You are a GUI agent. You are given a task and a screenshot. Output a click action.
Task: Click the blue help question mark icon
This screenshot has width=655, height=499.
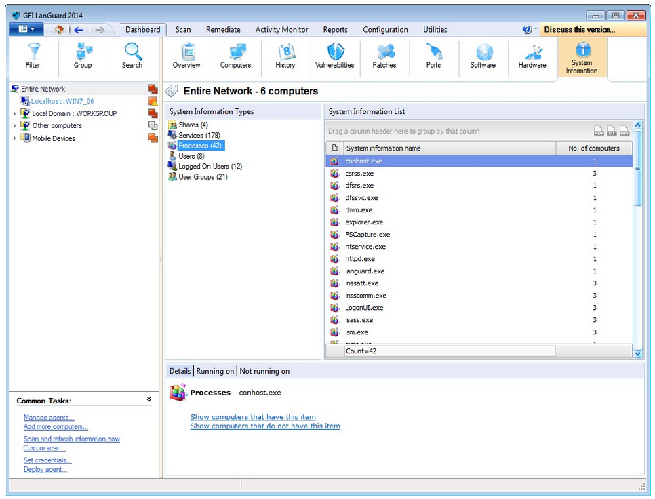coord(527,29)
